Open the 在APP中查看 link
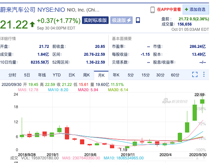211x163 pixels. [x=169, y=10]
